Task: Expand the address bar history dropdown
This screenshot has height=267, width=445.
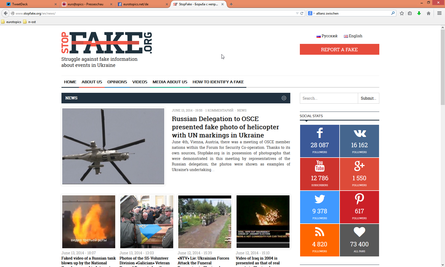Action: click(x=297, y=13)
